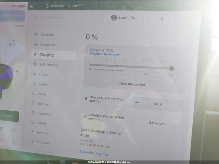Click Set Limit at this location link
The image size is (219, 164).
point(104,54)
